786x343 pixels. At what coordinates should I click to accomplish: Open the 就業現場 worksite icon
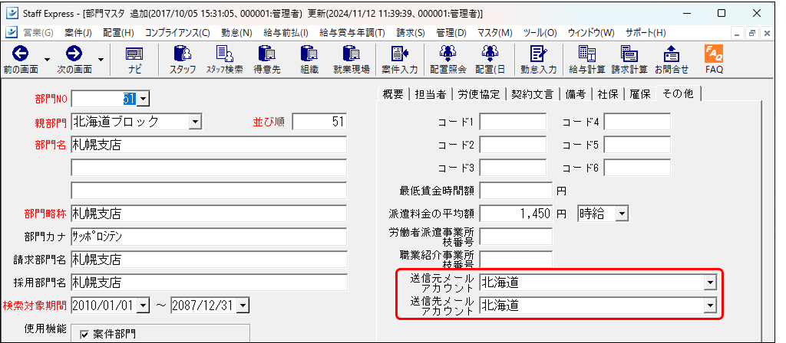tap(352, 54)
